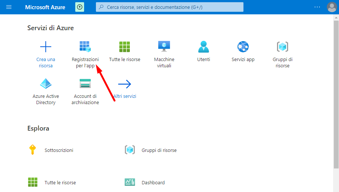Open Dashboard under Esplora

[x=153, y=183]
